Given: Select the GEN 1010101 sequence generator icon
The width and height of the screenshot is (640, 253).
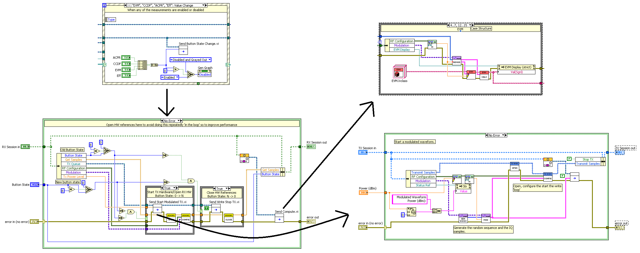Looking at the screenshot, I should click(x=463, y=218).
